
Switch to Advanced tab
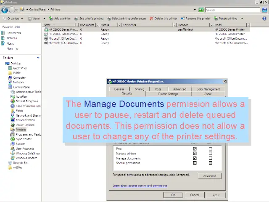(x=179, y=89)
